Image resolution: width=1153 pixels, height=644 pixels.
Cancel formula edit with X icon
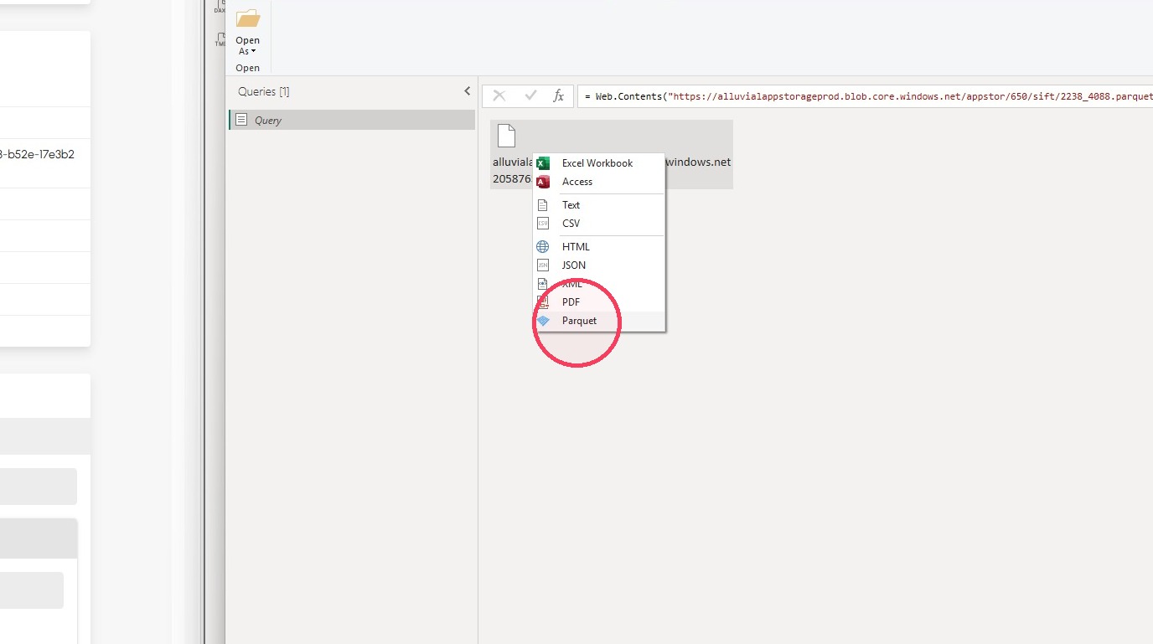(x=499, y=95)
